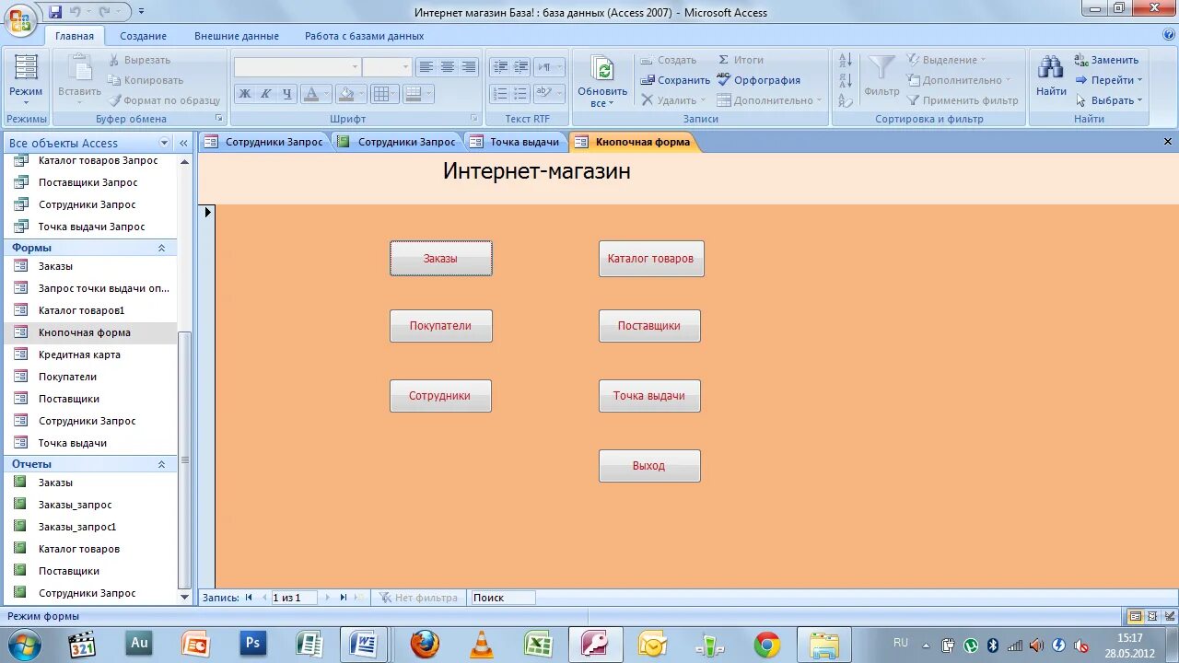Click the Покупатели form button
The image size is (1179, 663).
tap(441, 326)
